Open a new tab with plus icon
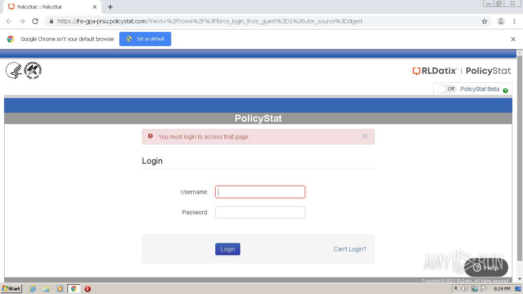523x294 pixels. pos(110,7)
